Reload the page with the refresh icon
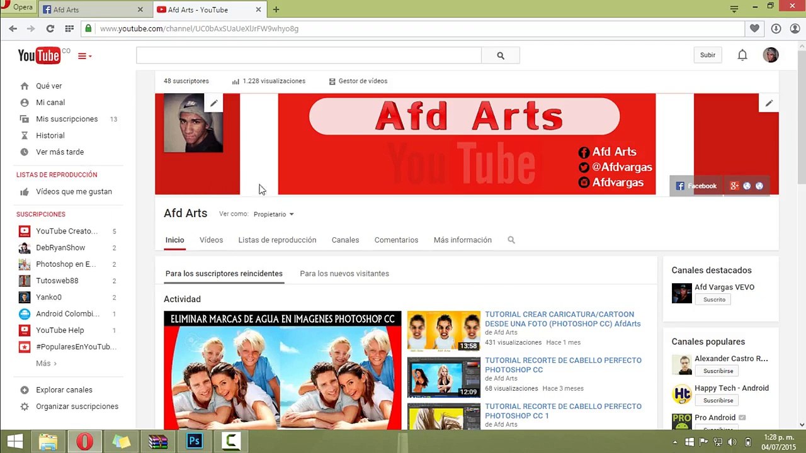The height and width of the screenshot is (453, 806). point(50,28)
